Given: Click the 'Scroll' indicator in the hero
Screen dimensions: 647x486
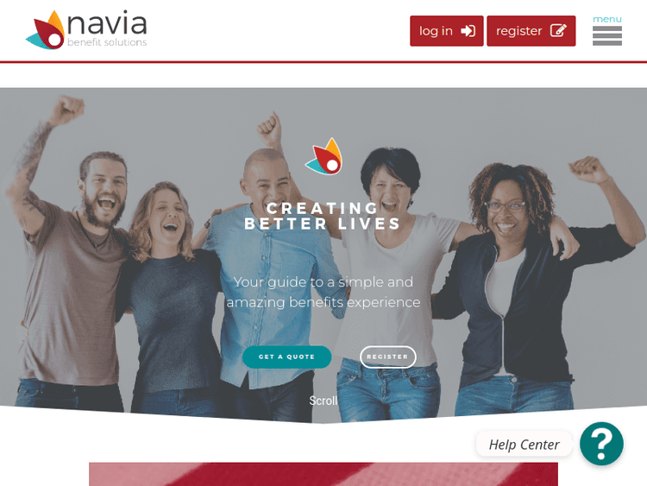Looking at the screenshot, I should coord(323,401).
